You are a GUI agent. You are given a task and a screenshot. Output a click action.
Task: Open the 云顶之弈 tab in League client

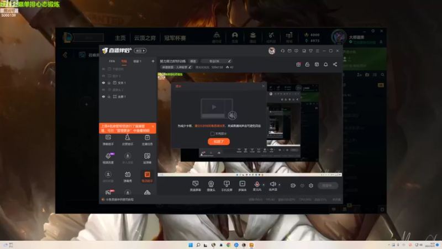(x=145, y=38)
